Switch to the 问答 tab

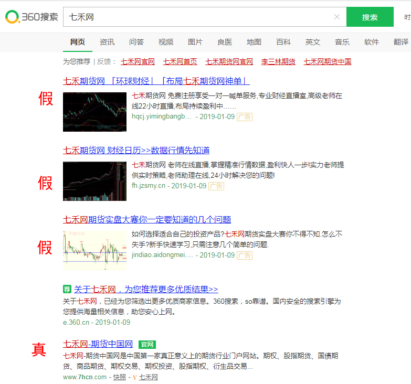(x=136, y=42)
